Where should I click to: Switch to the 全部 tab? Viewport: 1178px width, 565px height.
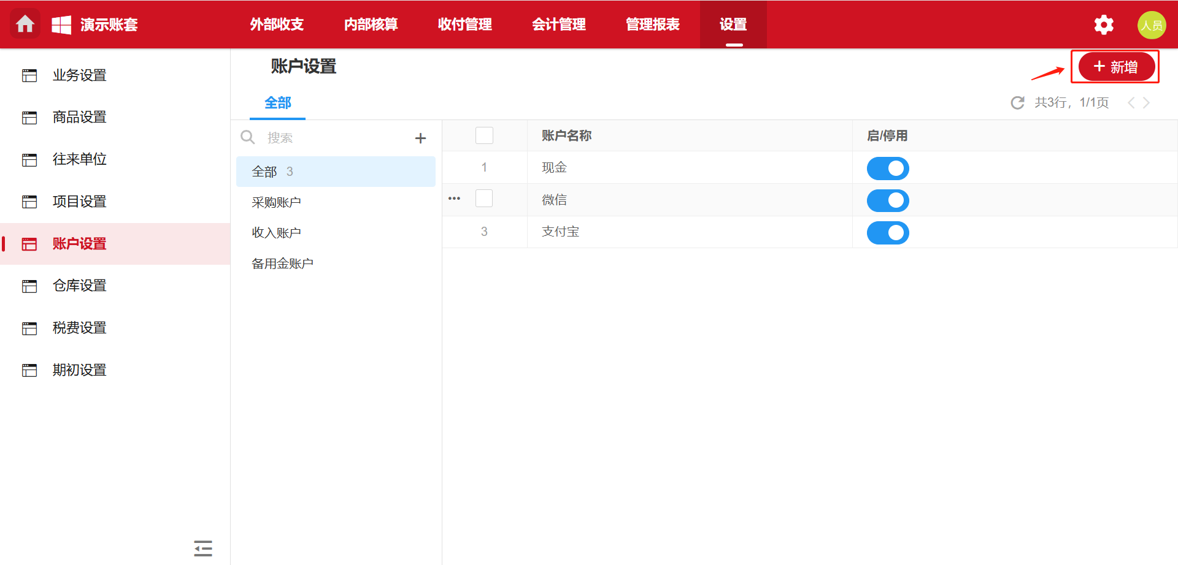(277, 103)
